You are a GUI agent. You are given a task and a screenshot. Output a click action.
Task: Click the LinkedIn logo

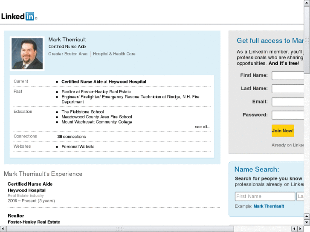click(x=19, y=16)
